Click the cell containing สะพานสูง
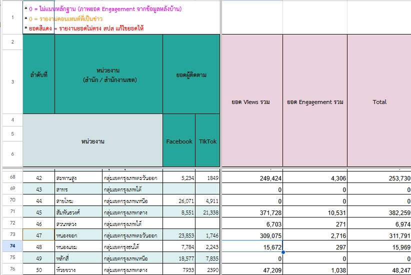Image resolution: width=411 pixels, height=275 pixels. (78, 178)
